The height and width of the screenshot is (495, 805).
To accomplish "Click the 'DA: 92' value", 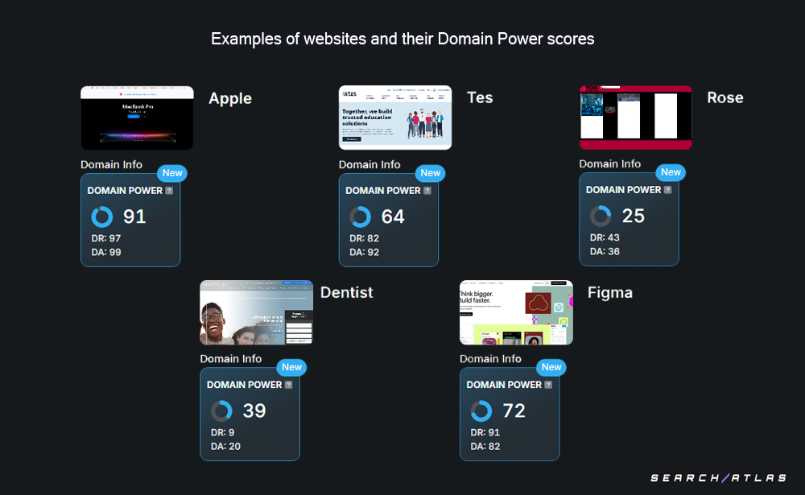I will [x=365, y=252].
